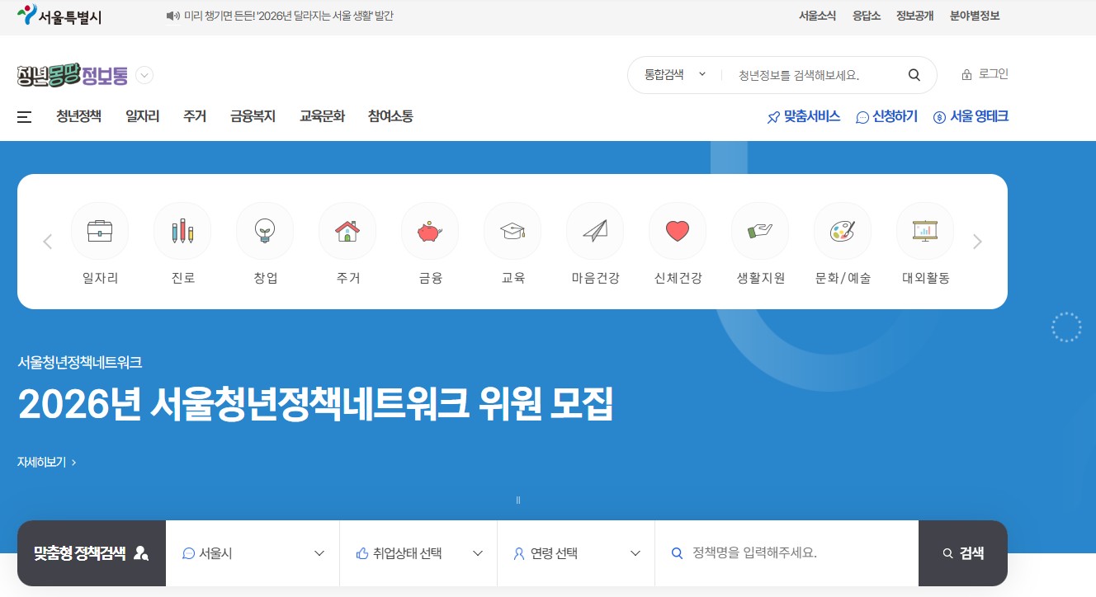The width and height of the screenshot is (1096, 597).
Task: Click the 검색 button in policy search
Action: tap(963, 553)
